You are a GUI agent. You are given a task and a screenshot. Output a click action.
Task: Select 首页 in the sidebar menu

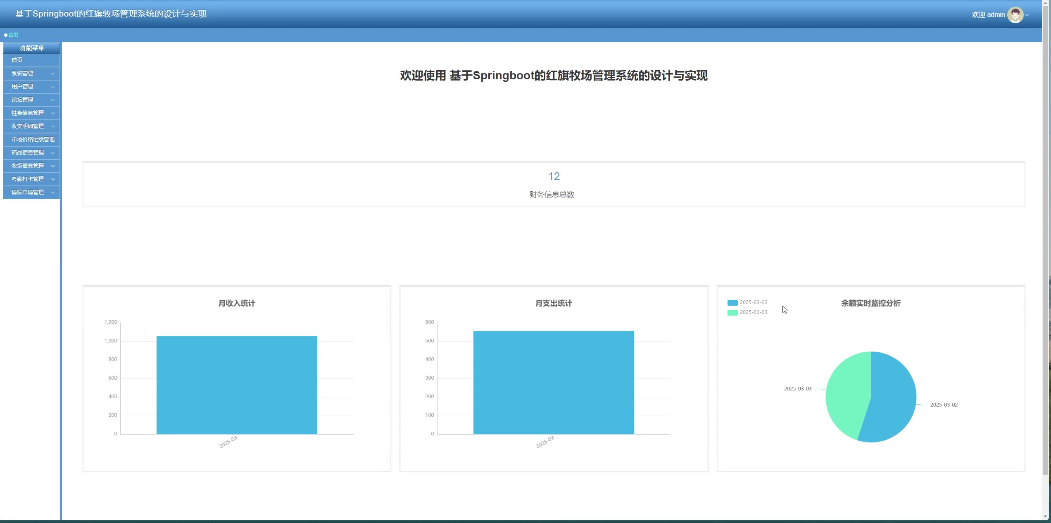(17, 60)
